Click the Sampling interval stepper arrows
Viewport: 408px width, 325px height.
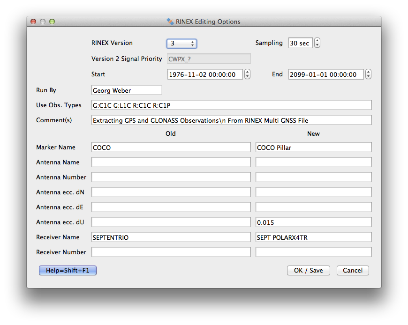coord(317,43)
